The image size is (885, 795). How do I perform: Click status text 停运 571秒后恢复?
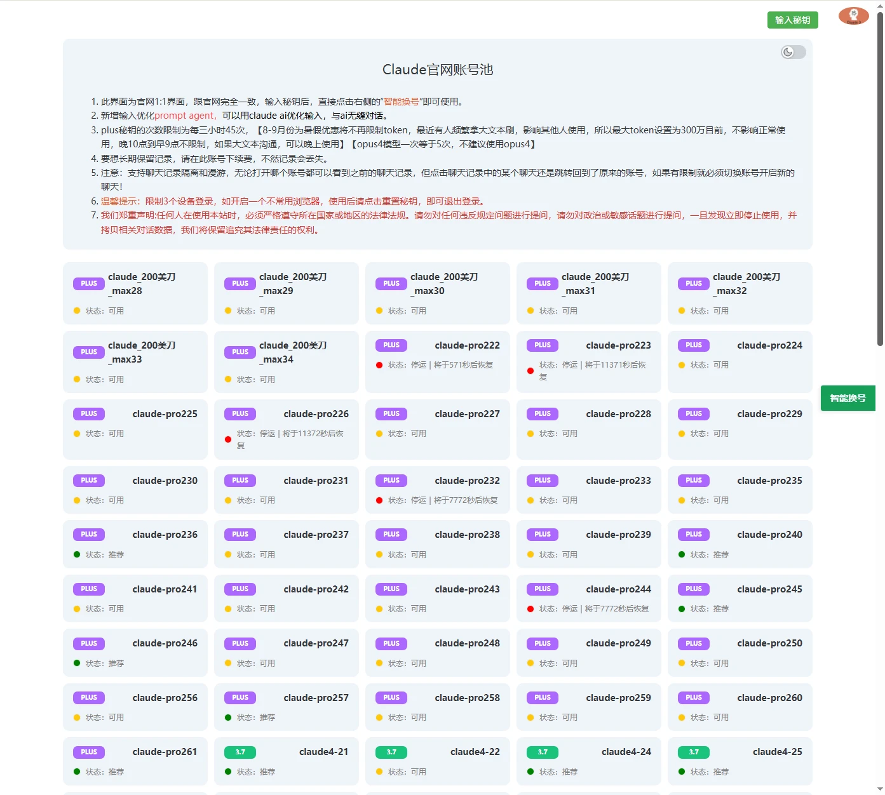(x=441, y=365)
